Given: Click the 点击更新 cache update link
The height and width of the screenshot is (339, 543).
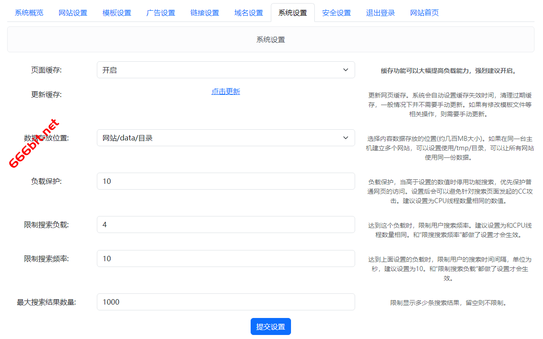Looking at the screenshot, I should (226, 91).
